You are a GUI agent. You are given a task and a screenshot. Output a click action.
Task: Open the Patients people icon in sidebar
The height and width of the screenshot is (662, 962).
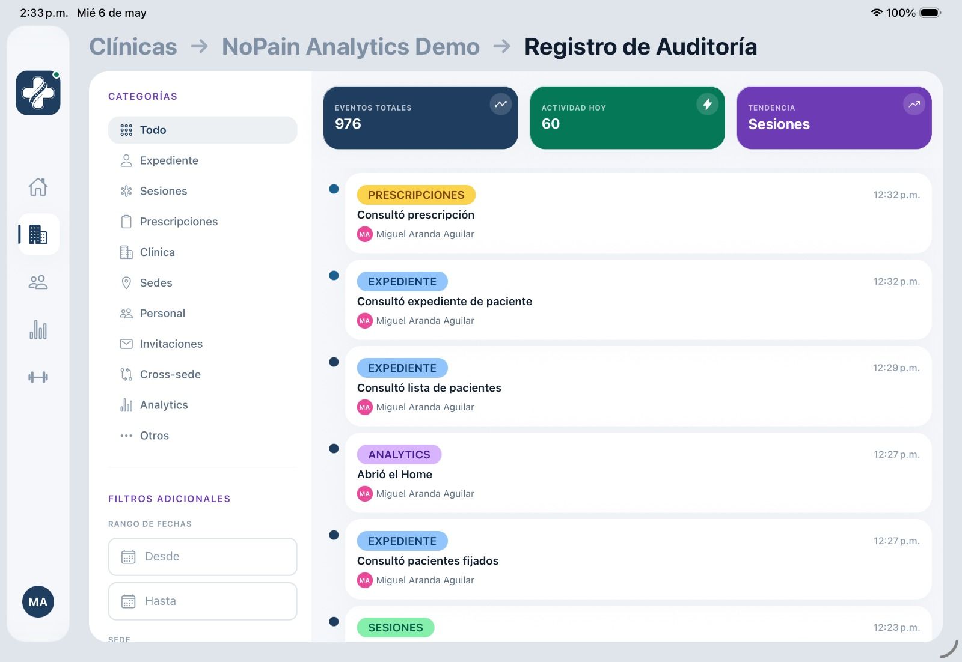pos(38,282)
